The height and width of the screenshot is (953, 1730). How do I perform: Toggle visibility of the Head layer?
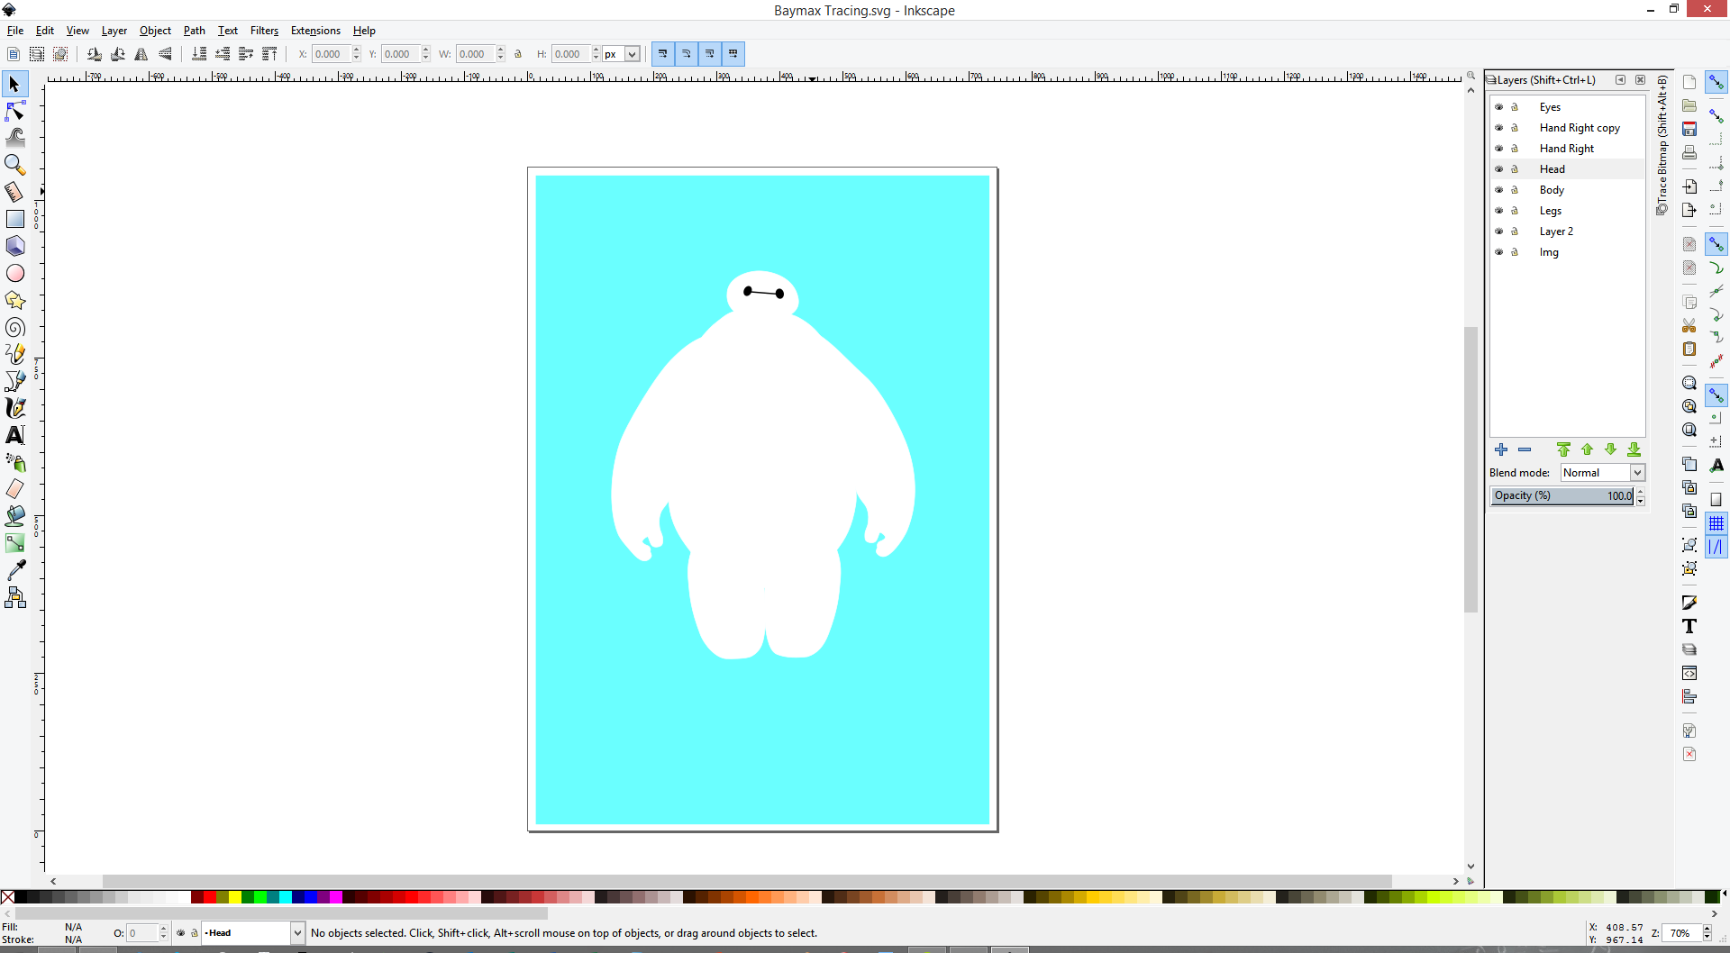[x=1499, y=168]
